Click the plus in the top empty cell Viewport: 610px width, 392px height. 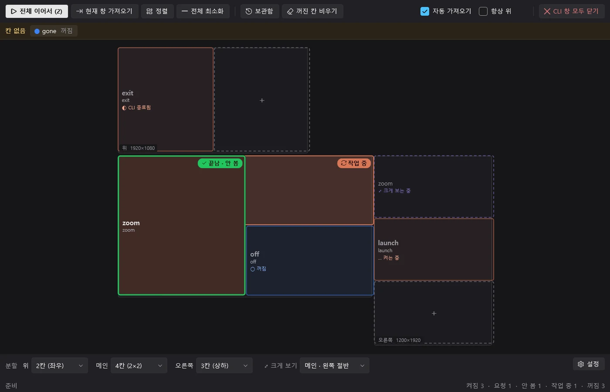click(x=262, y=100)
